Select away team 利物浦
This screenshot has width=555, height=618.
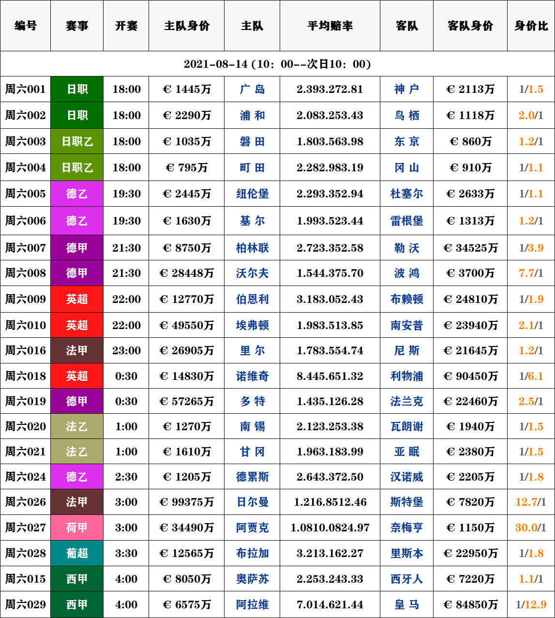[x=406, y=376]
